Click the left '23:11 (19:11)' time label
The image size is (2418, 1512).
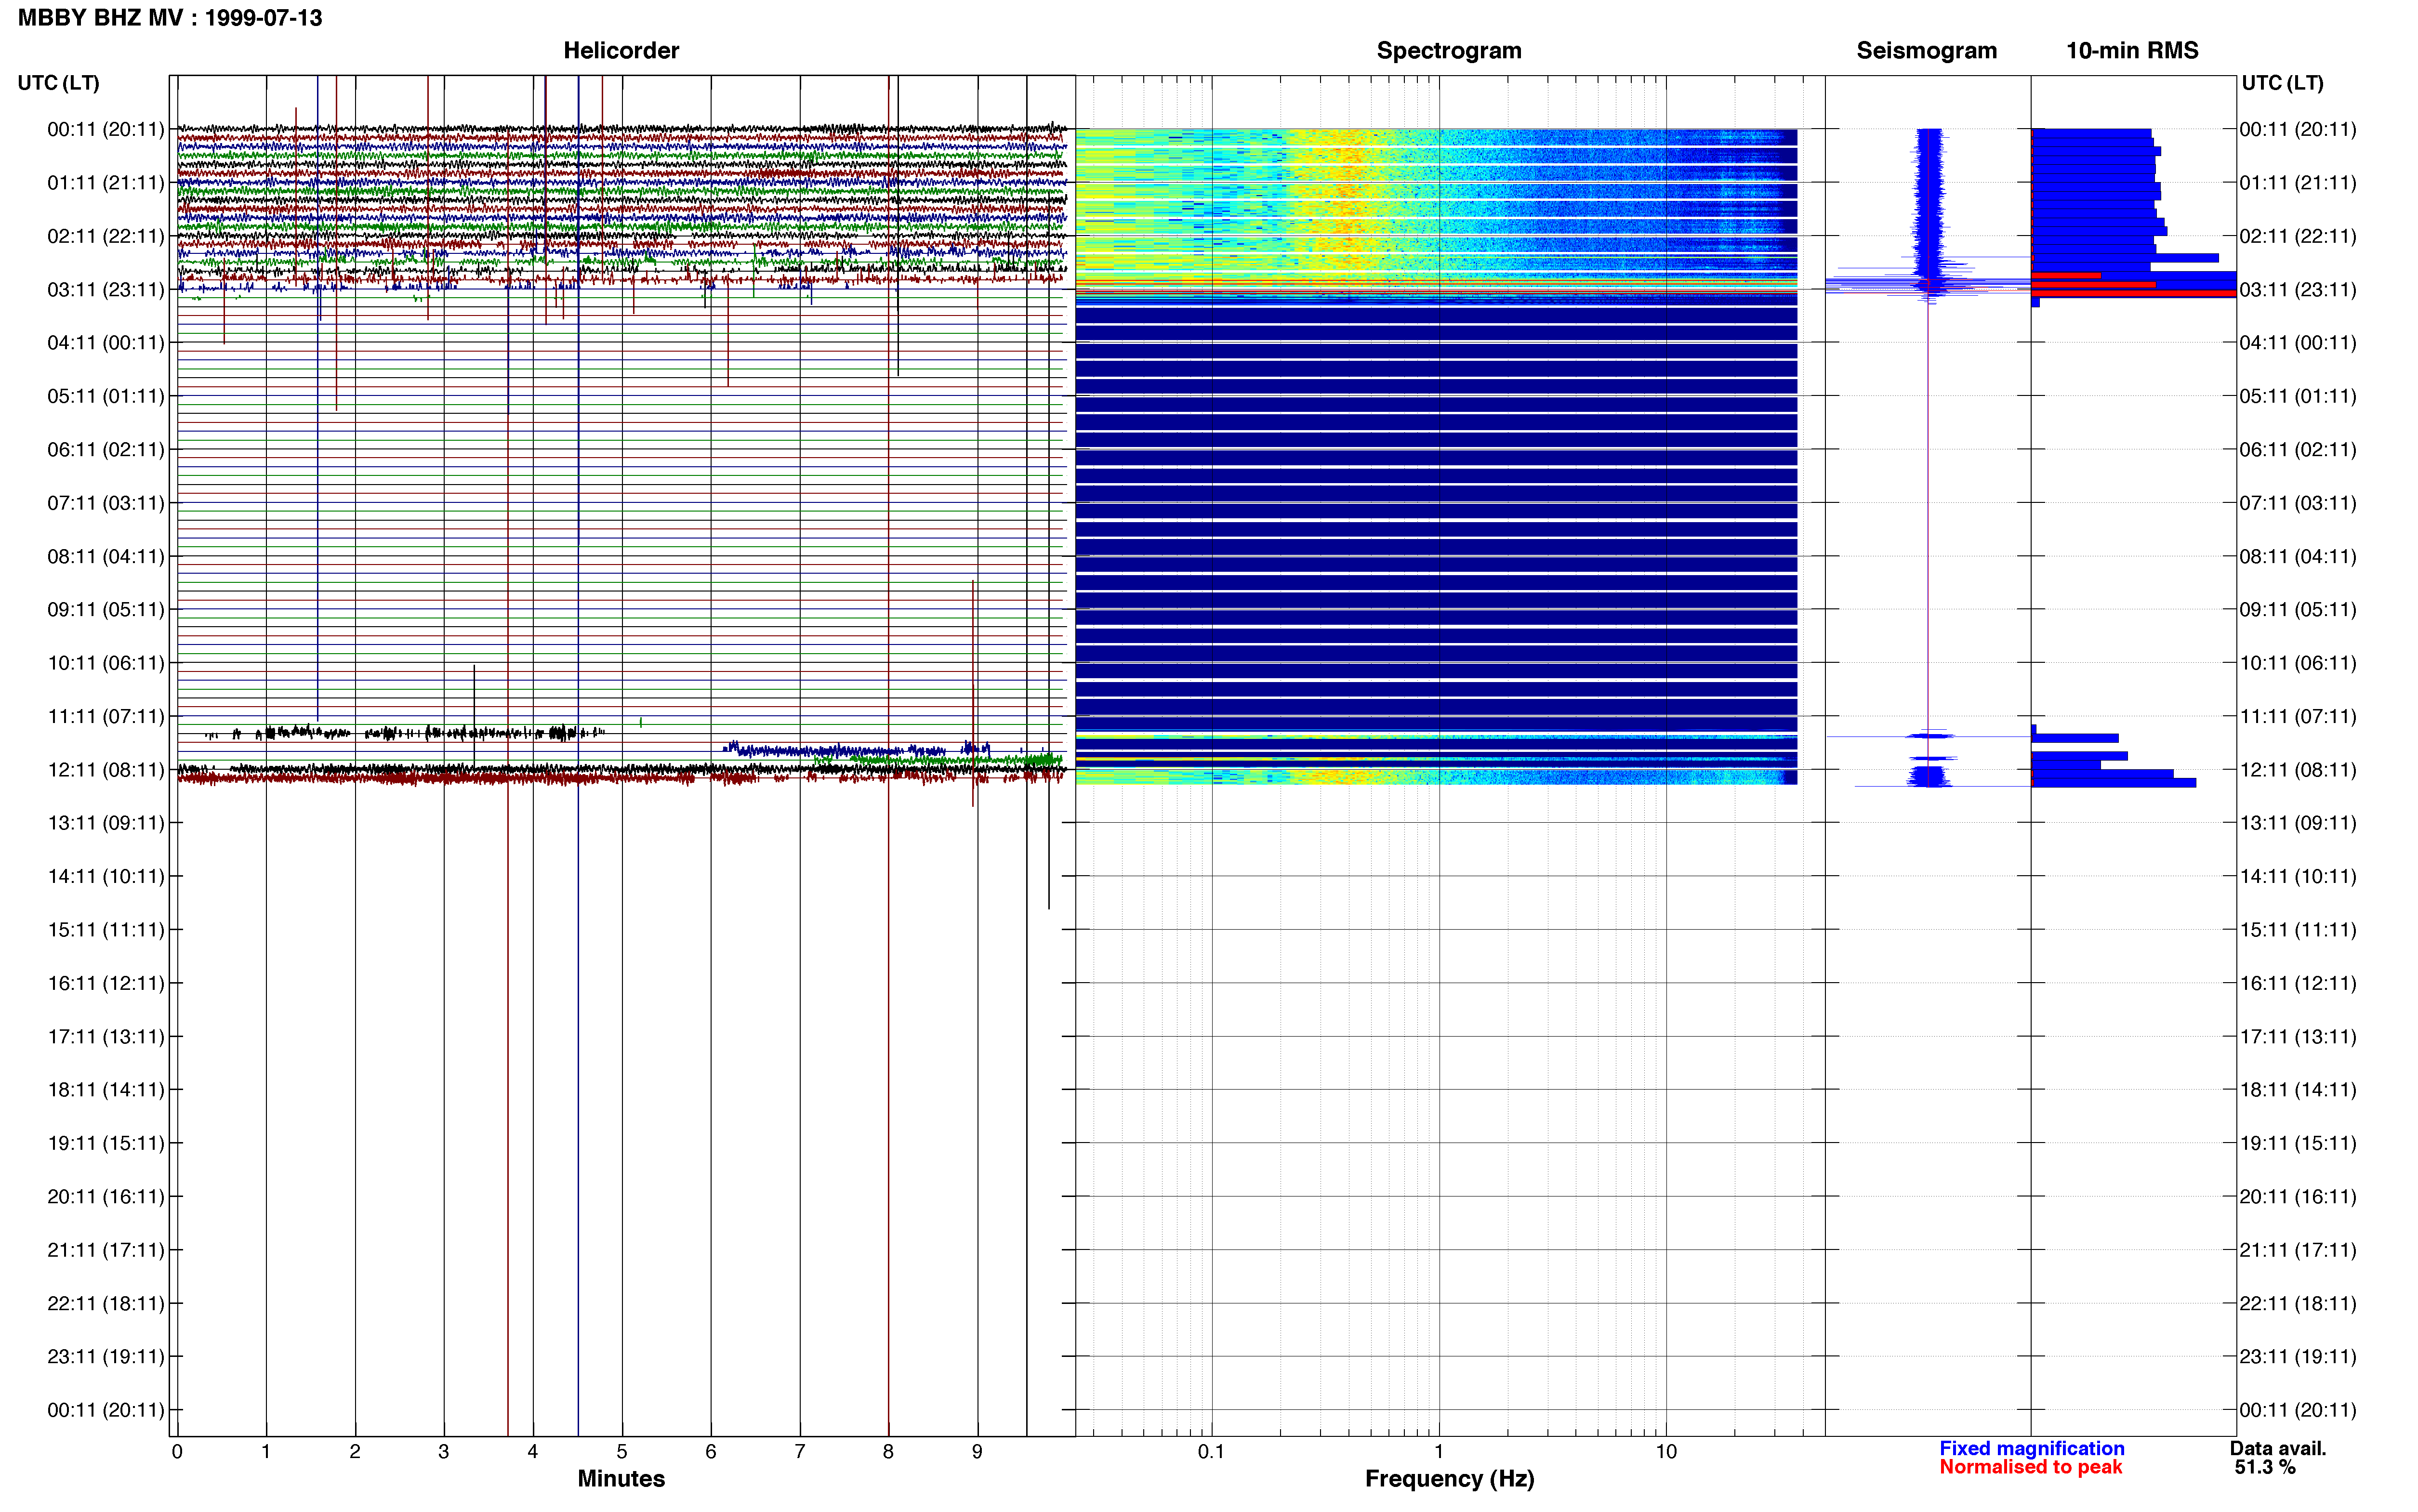tap(106, 1357)
